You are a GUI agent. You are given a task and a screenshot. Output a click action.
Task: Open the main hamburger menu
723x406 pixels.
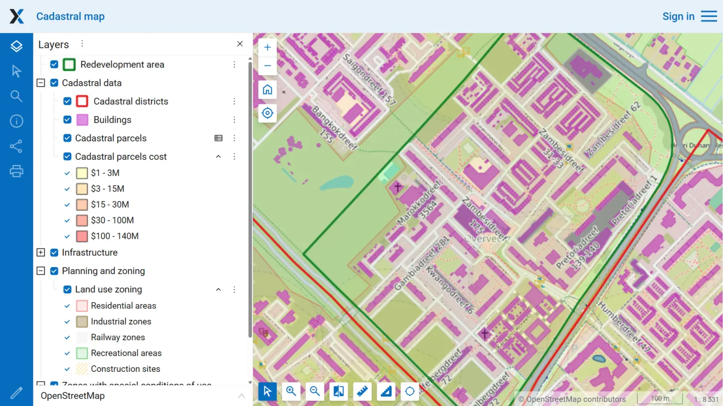[709, 16]
